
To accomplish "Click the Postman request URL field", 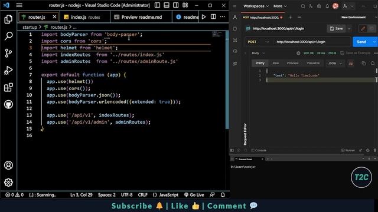I will tap(312, 42).
